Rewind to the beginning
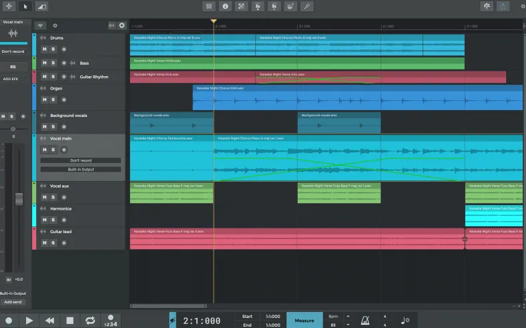 (x=49, y=321)
